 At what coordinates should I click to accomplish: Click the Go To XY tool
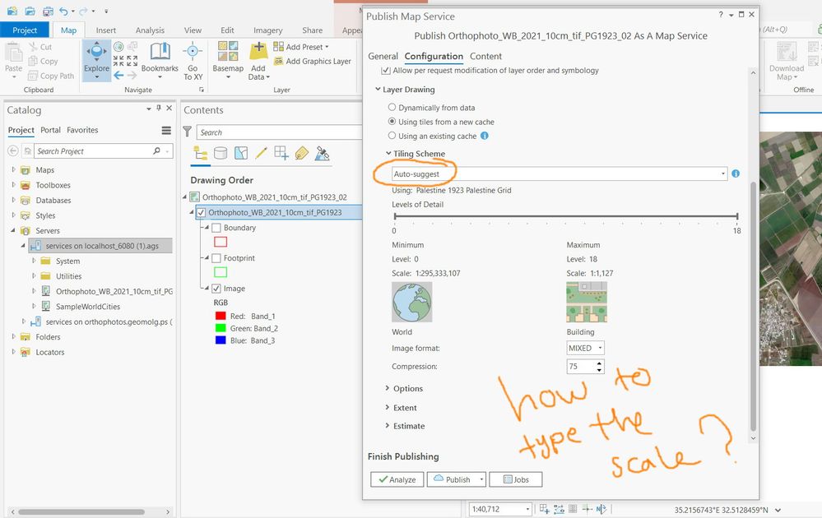[x=193, y=60]
